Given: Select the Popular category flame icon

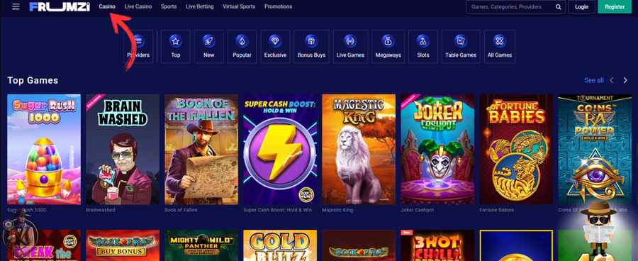Looking at the screenshot, I should click(x=242, y=40).
